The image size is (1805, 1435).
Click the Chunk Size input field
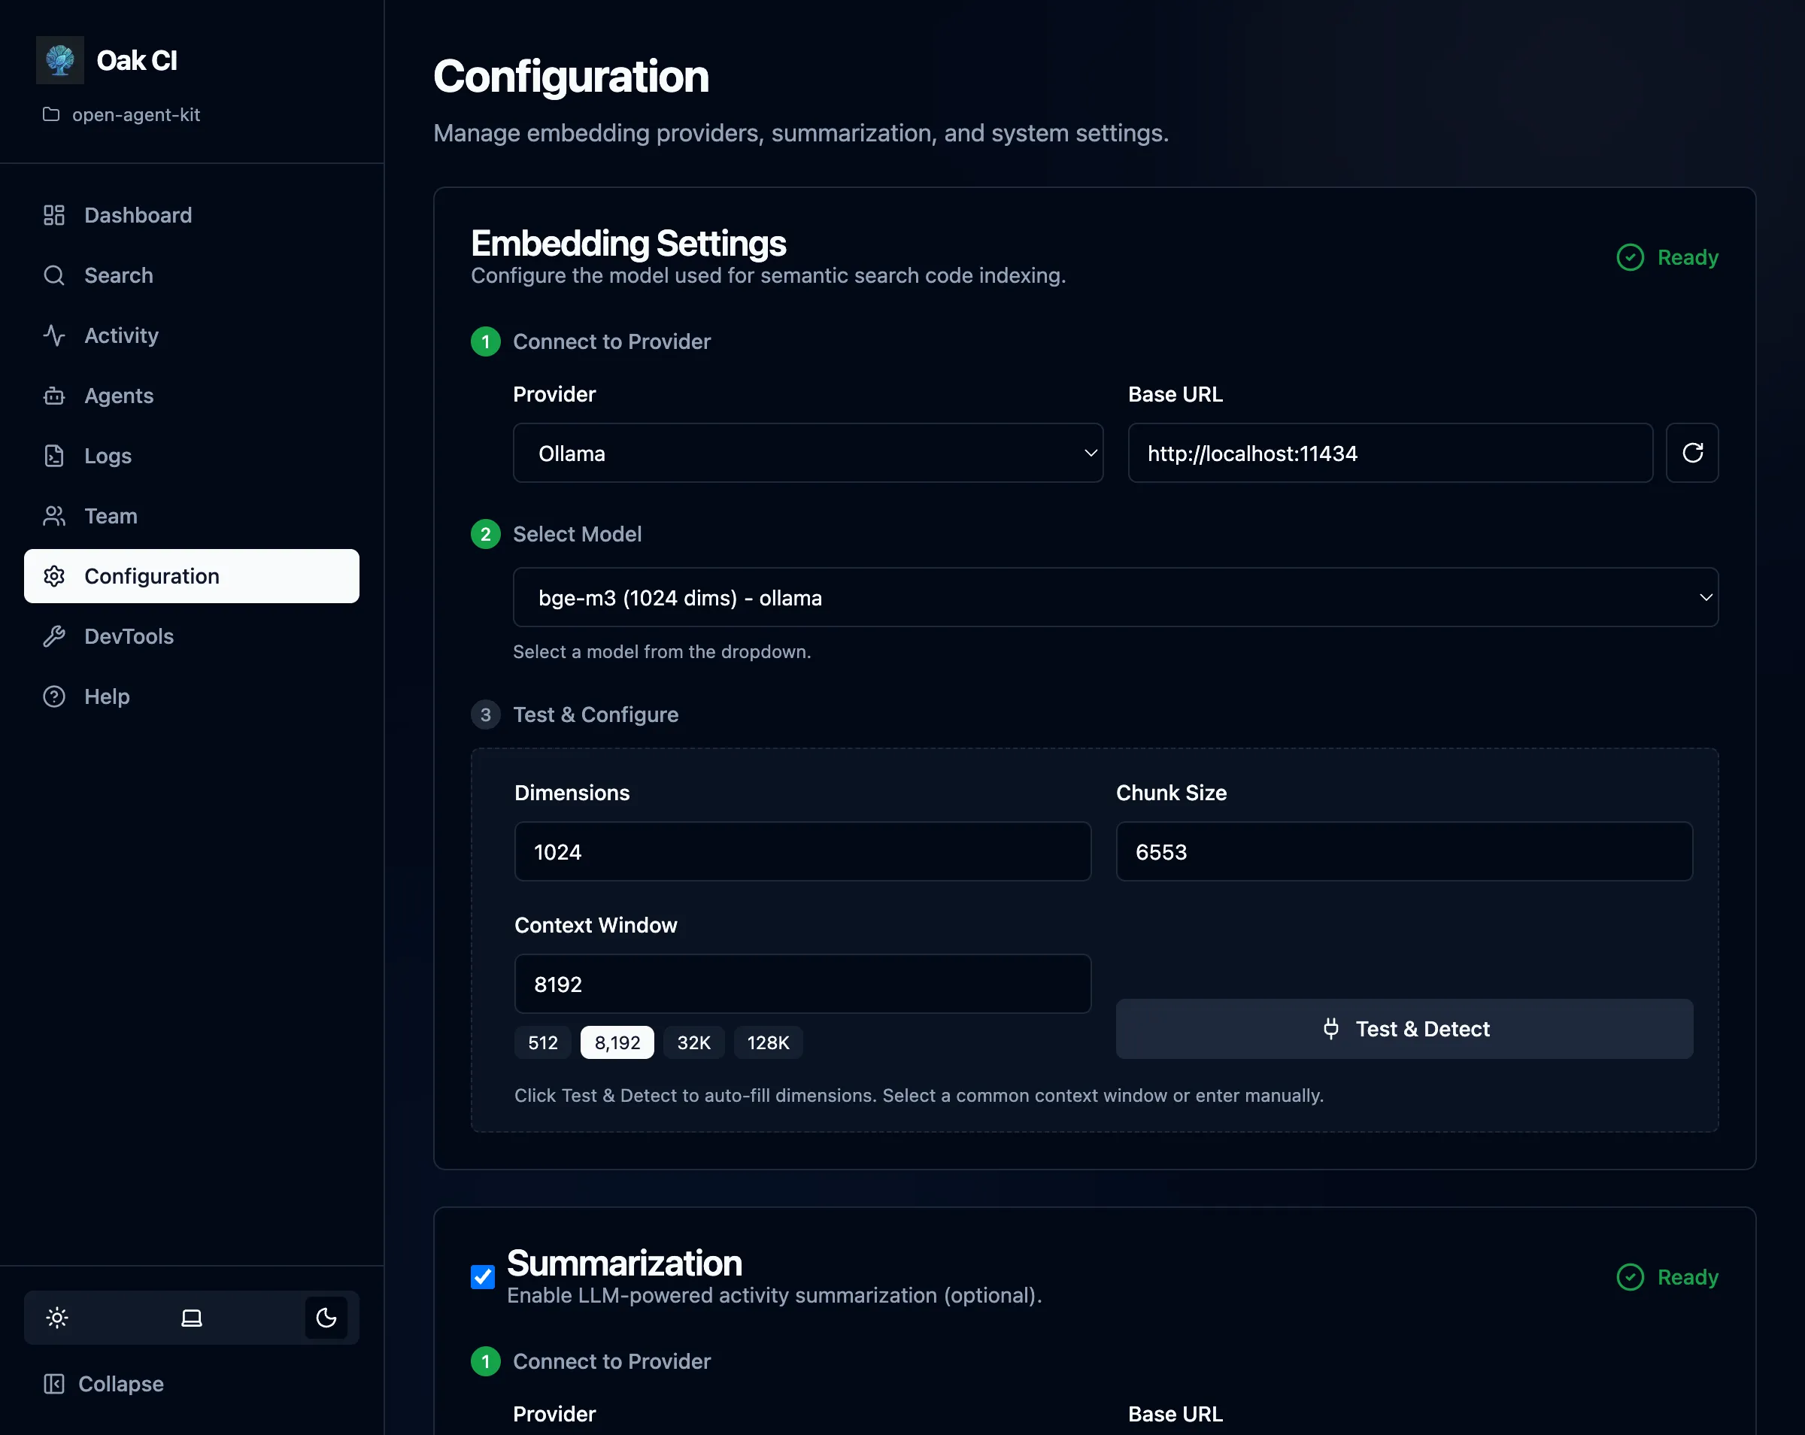pyautogui.click(x=1403, y=851)
